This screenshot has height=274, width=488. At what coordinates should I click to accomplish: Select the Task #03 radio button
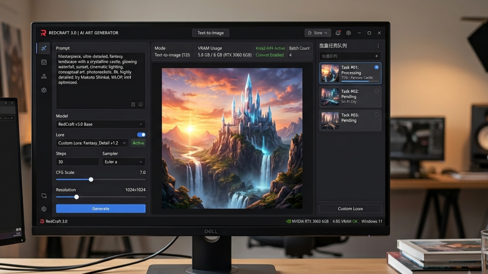377,115
